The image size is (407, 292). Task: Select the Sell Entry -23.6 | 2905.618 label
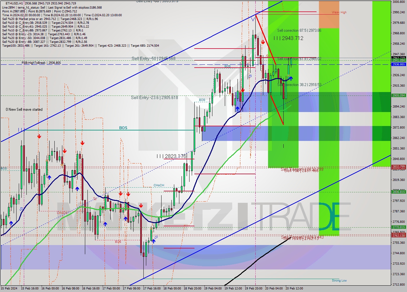(155, 97)
